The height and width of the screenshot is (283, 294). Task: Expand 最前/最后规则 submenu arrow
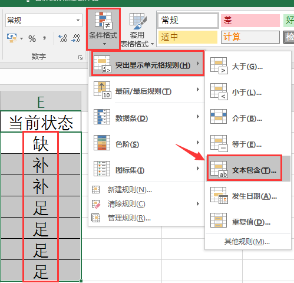click(x=198, y=90)
